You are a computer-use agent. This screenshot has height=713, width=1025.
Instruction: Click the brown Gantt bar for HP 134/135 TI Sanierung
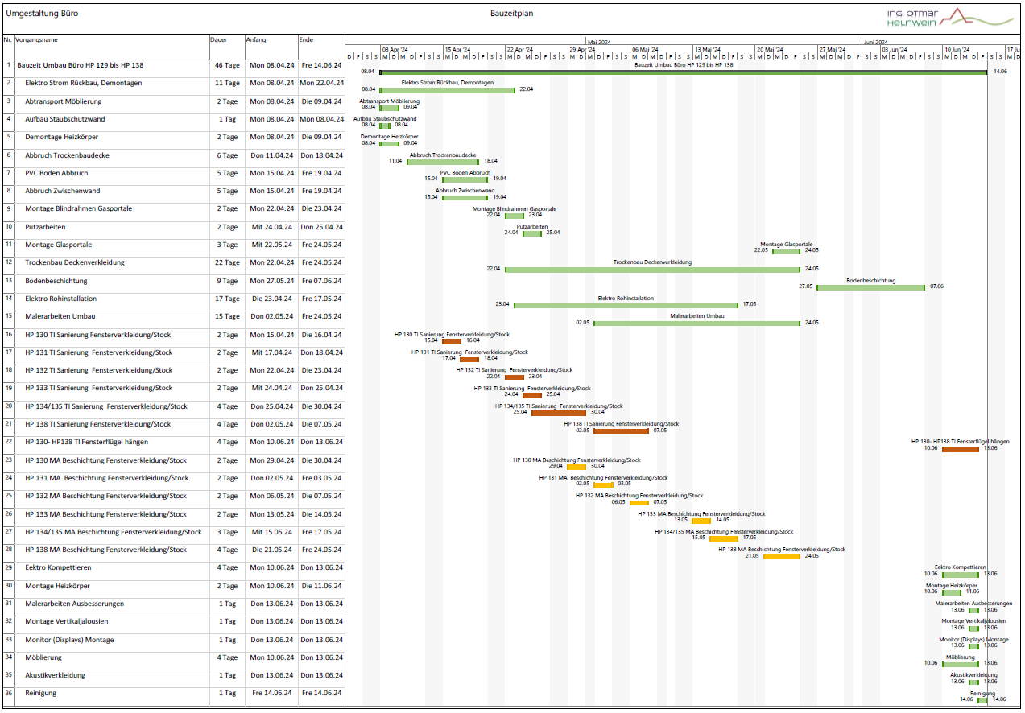pos(559,413)
